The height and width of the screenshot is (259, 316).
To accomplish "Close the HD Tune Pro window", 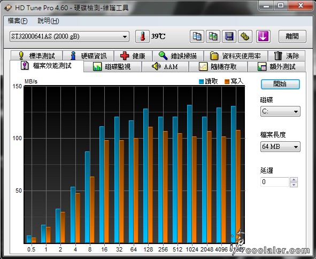I will [x=300, y=6].
